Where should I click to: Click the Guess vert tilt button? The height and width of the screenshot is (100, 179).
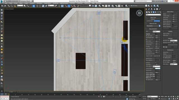(x=149, y=56)
